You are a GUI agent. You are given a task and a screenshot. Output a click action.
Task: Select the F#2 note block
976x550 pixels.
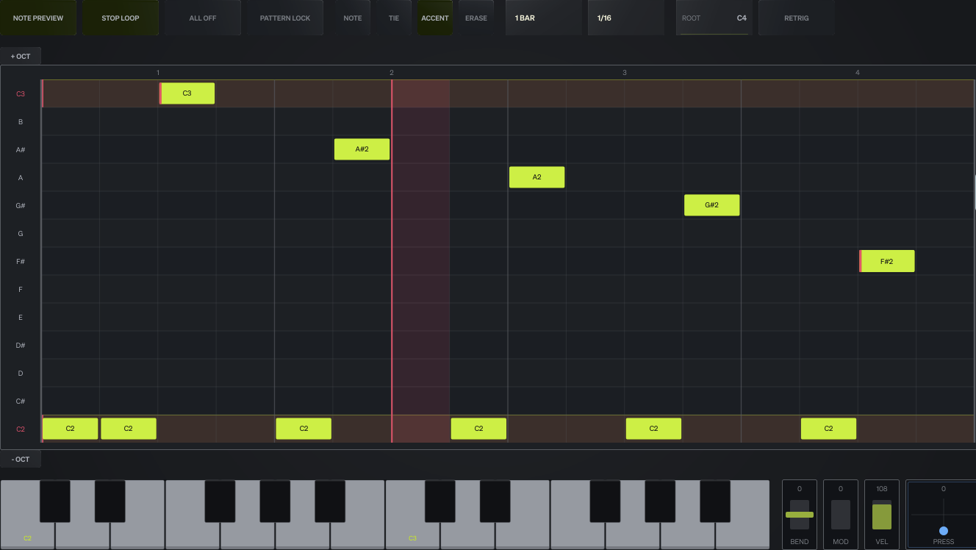point(887,261)
